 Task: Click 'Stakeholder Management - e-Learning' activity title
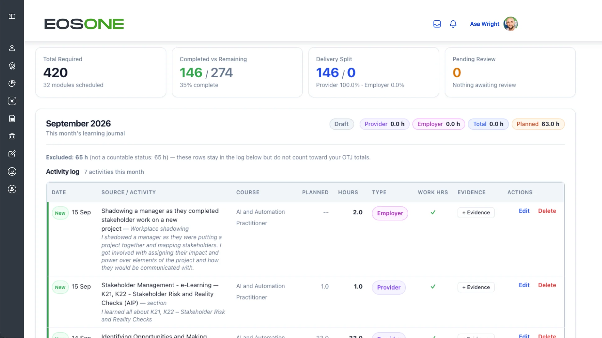(160, 294)
